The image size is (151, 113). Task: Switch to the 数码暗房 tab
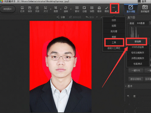pyautogui.click(x=145, y=9)
